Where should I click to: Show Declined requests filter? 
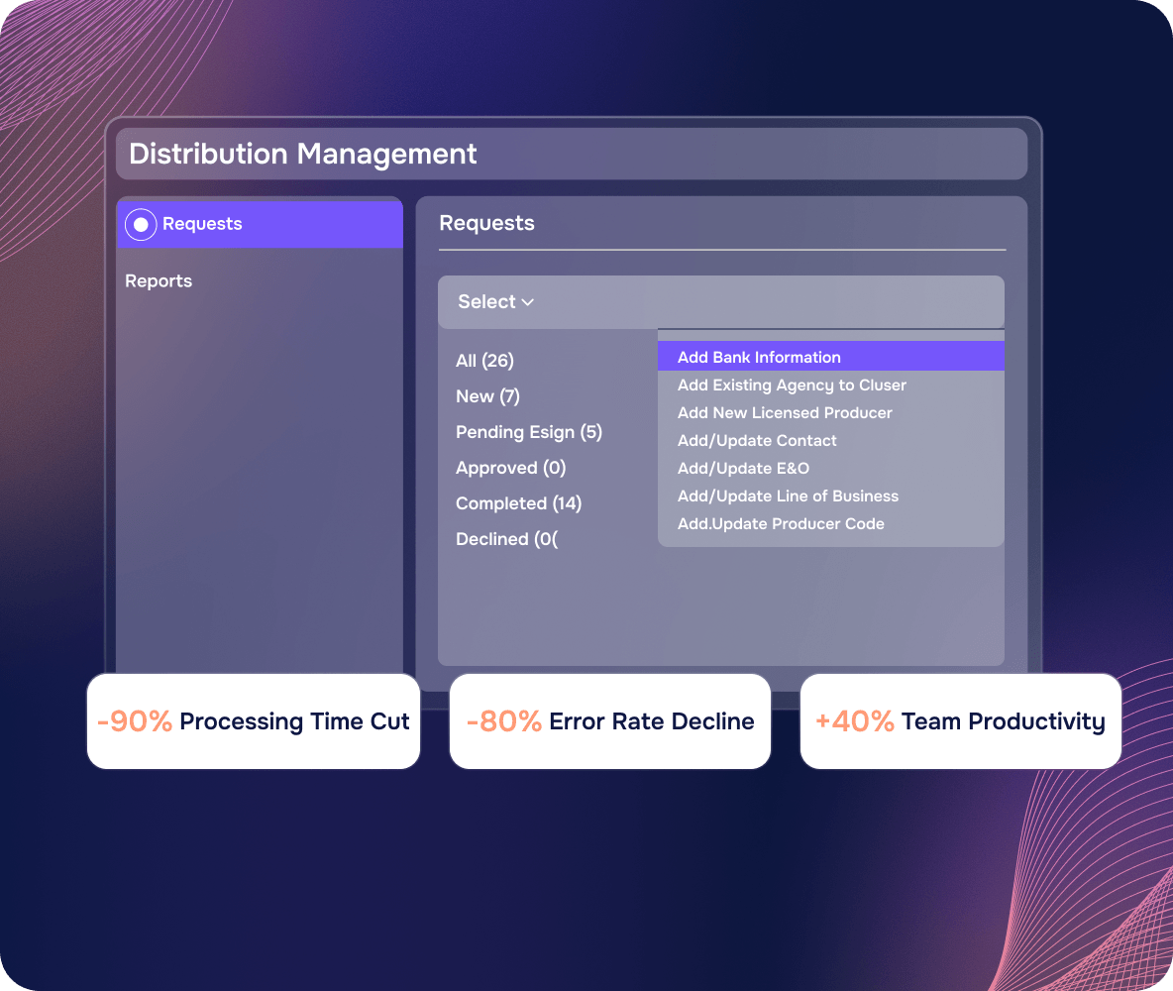pyautogui.click(x=506, y=539)
